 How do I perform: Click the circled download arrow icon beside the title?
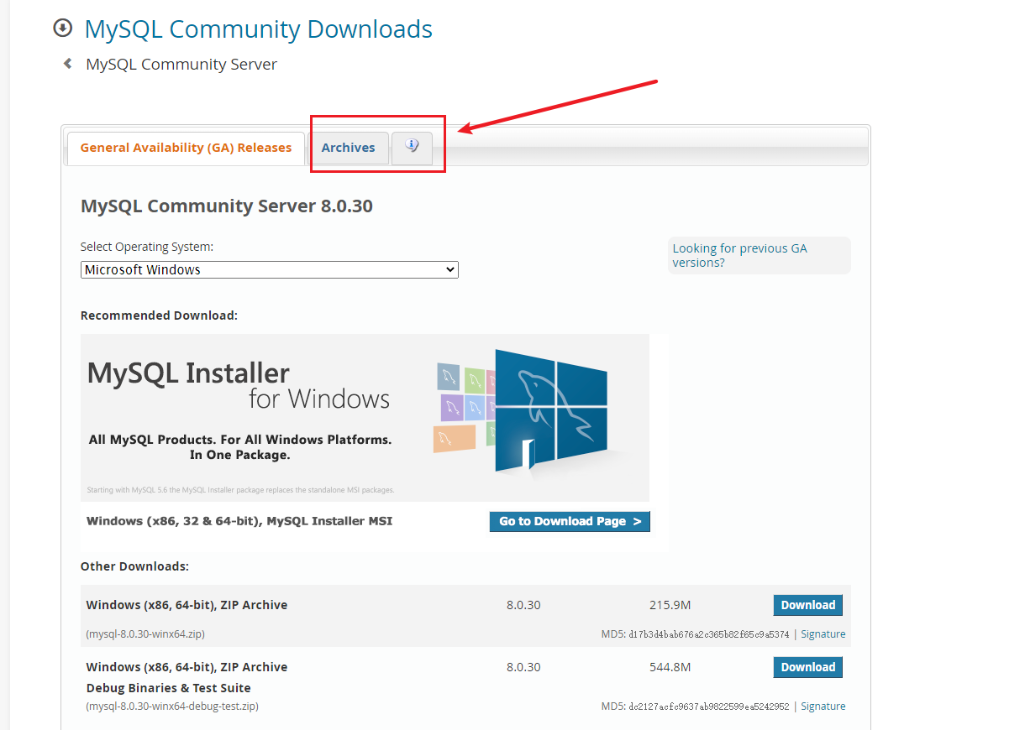(63, 28)
